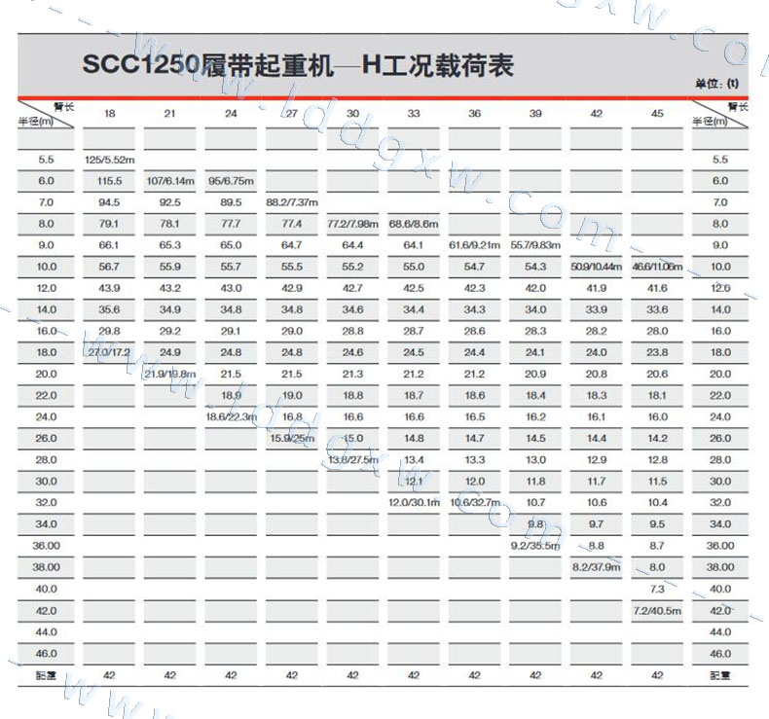Click the value '21.9/19.8m'
The image size is (769, 719).
click(x=170, y=374)
